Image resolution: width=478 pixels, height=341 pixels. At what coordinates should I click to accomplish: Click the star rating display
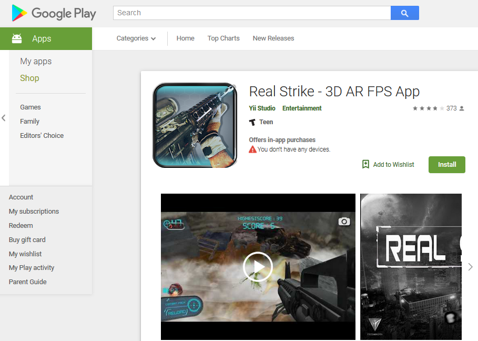[429, 108]
